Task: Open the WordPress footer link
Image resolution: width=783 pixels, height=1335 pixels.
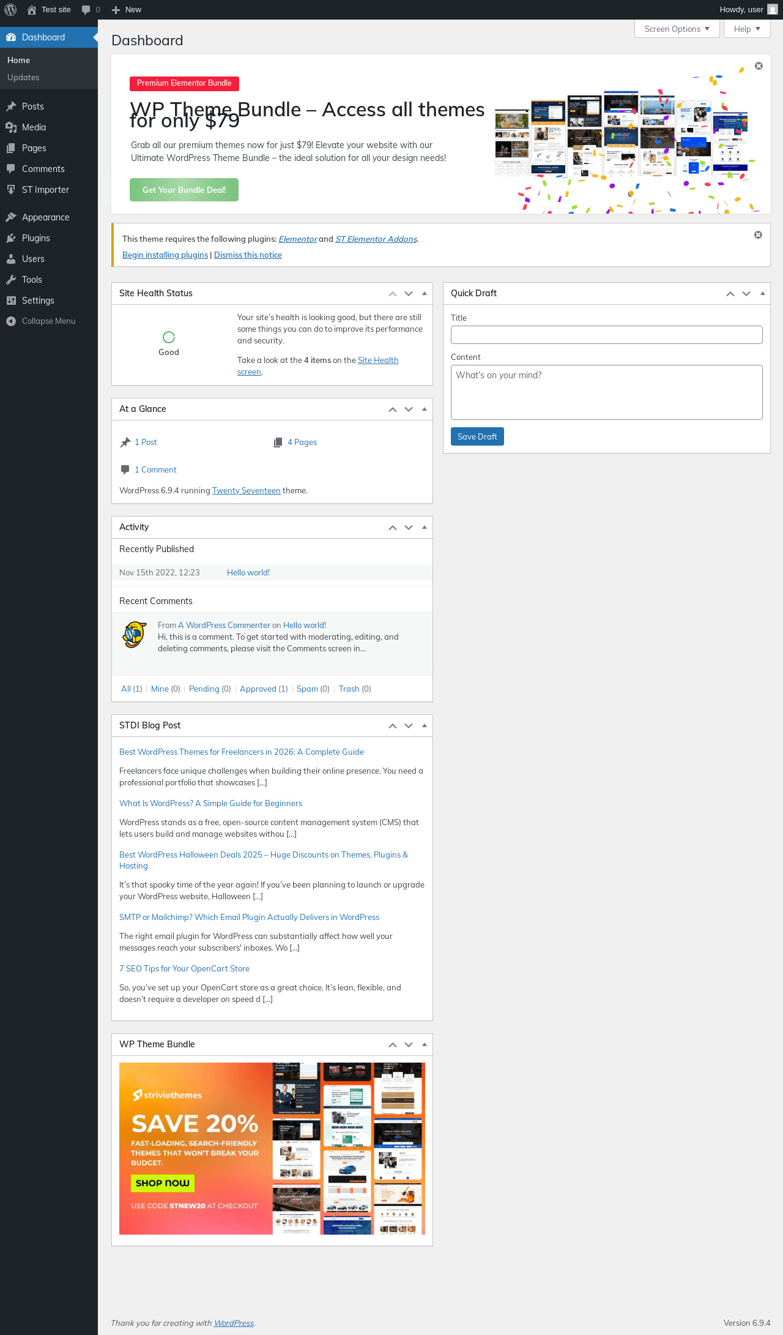Action: 234,1323
